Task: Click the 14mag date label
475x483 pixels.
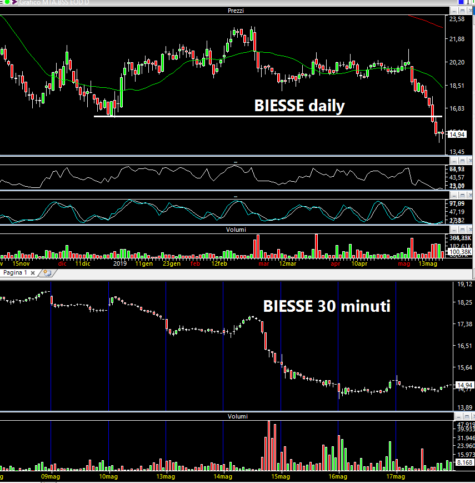Action: click(x=223, y=476)
